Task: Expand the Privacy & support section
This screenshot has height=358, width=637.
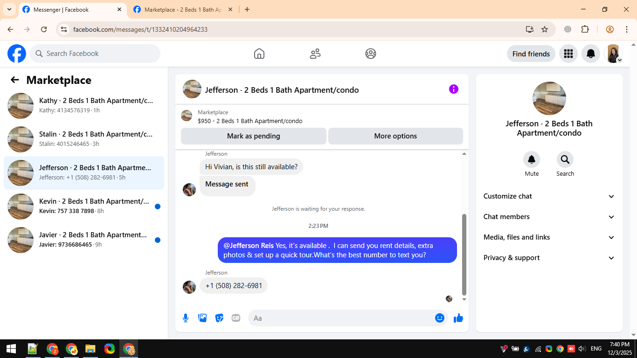Action: (549, 258)
